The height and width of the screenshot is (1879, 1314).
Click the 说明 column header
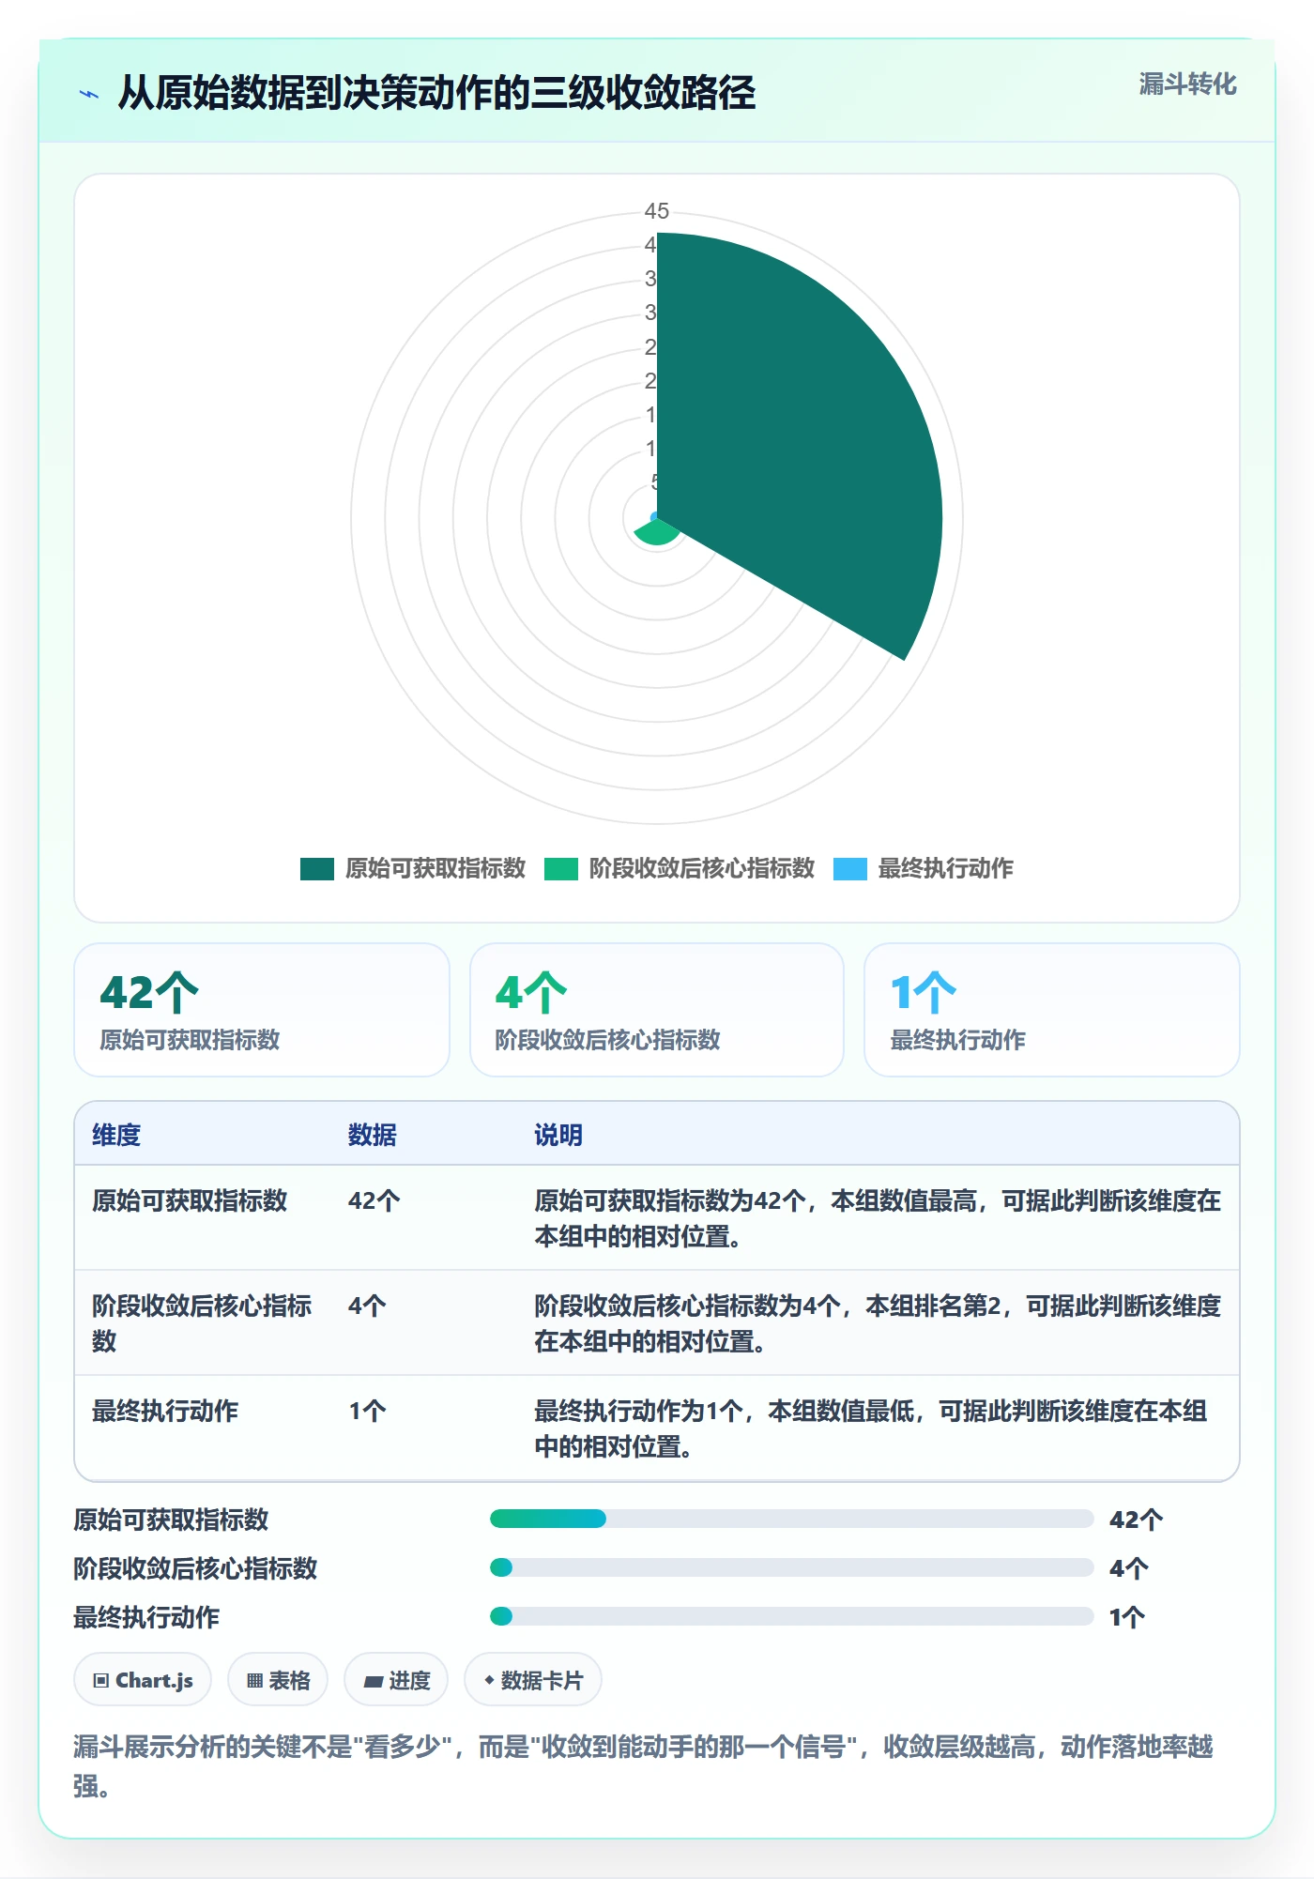click(558, 1135)
